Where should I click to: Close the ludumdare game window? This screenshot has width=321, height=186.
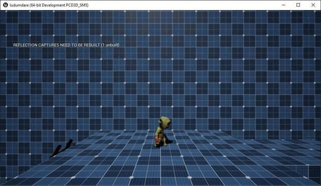click(x=313, y=5)
